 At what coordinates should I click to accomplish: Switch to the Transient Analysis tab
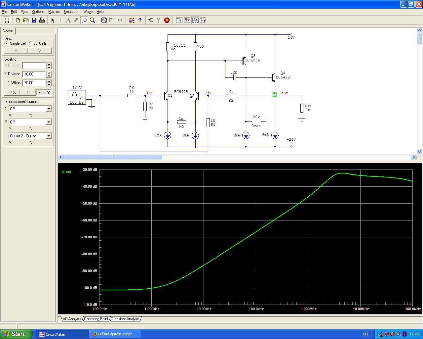125,319
